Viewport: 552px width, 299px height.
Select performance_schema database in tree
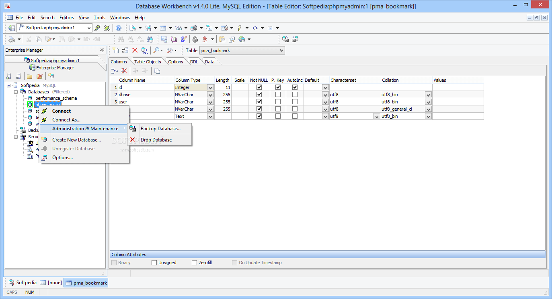[x=56, y=98]
